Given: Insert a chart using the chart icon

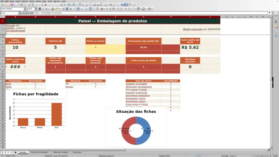Looking at the screenshot, I should (x=98, y=5).
